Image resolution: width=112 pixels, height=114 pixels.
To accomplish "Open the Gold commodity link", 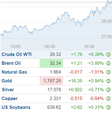I will pos(7,81).
